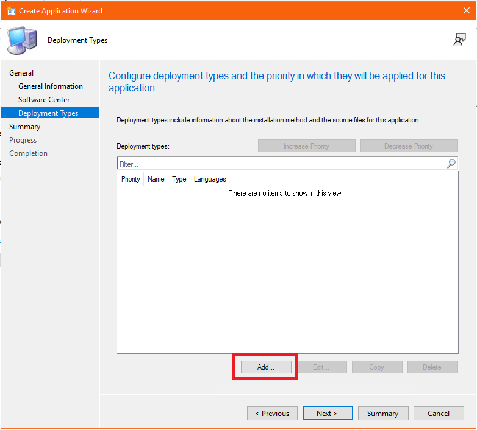Sort list by Priority column header
477x430 pixels.
click(131, 179)
